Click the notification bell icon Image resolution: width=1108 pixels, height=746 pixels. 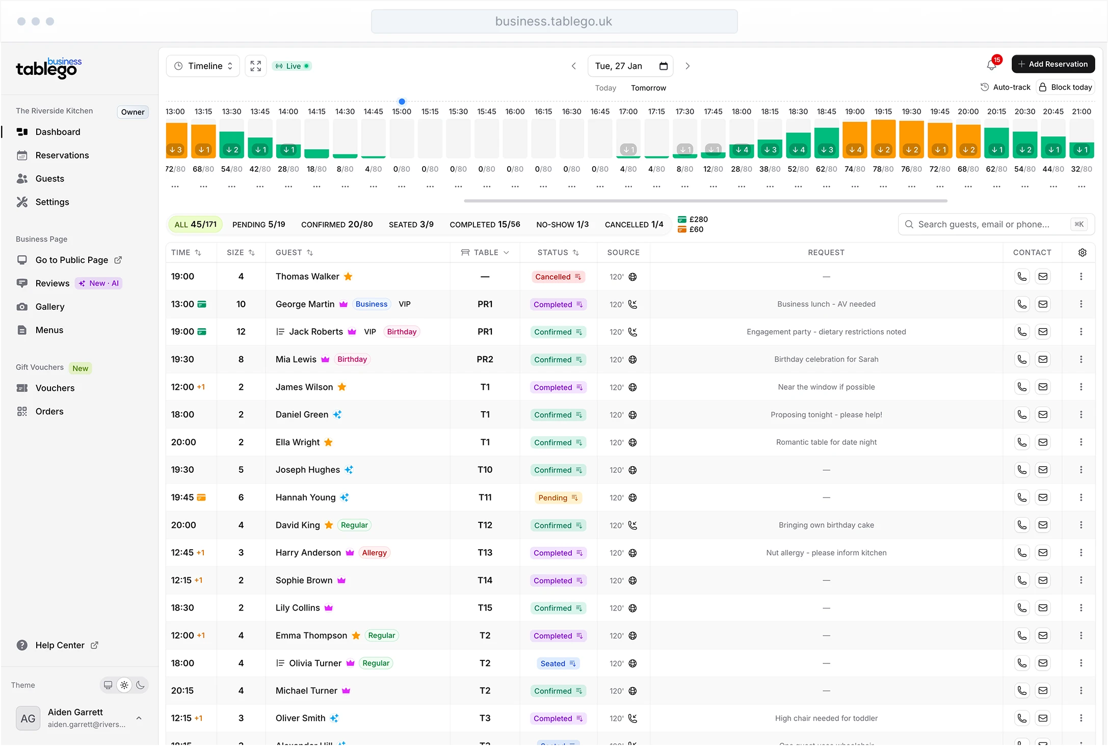[991, 65]
